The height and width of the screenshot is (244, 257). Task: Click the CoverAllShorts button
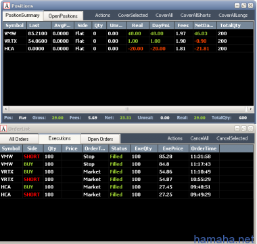click(x=195, y=16)
